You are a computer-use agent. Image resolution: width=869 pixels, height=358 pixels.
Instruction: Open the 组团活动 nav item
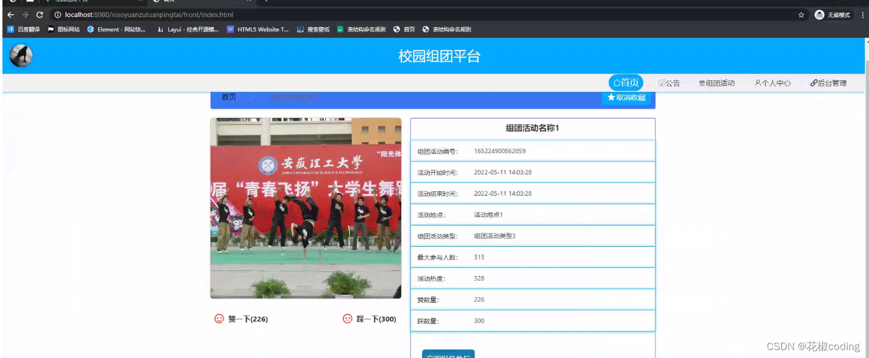coord(717,83)
